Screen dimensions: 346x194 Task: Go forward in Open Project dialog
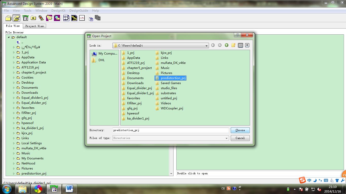[x=220, y=45]
